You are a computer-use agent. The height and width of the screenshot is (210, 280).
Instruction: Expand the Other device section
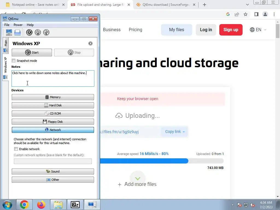point(53,180)
